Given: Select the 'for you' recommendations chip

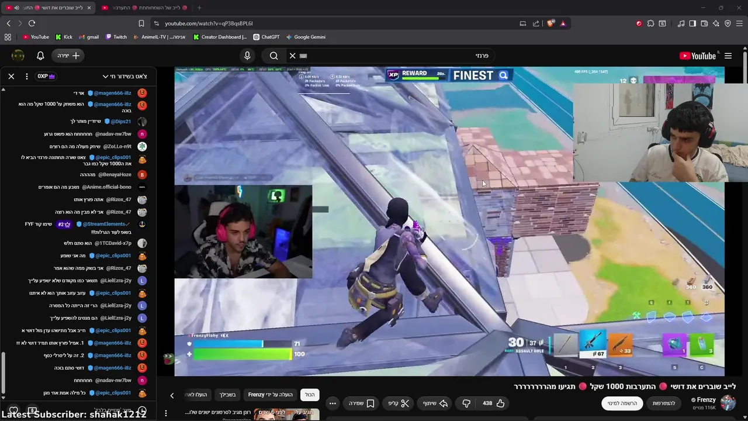Looking at the screenshot, I should [x=227, y=395].
